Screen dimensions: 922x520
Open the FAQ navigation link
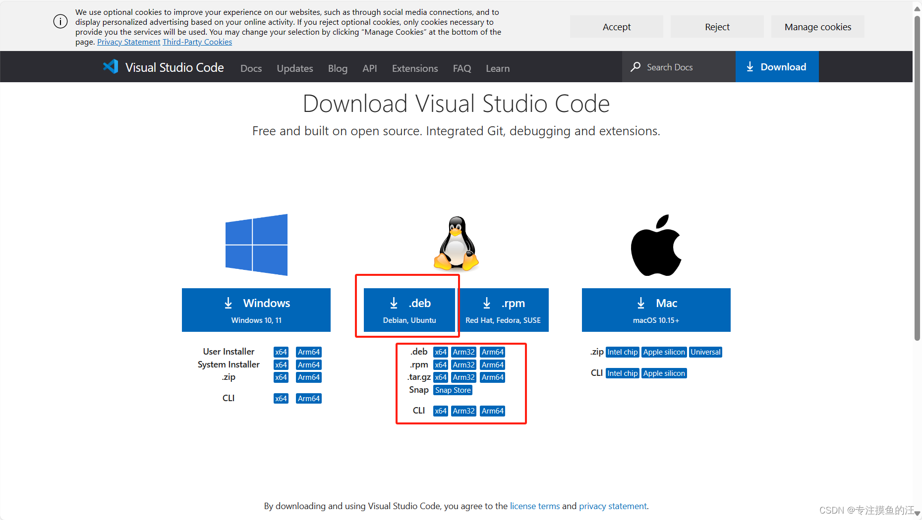[x=462, y=68]
